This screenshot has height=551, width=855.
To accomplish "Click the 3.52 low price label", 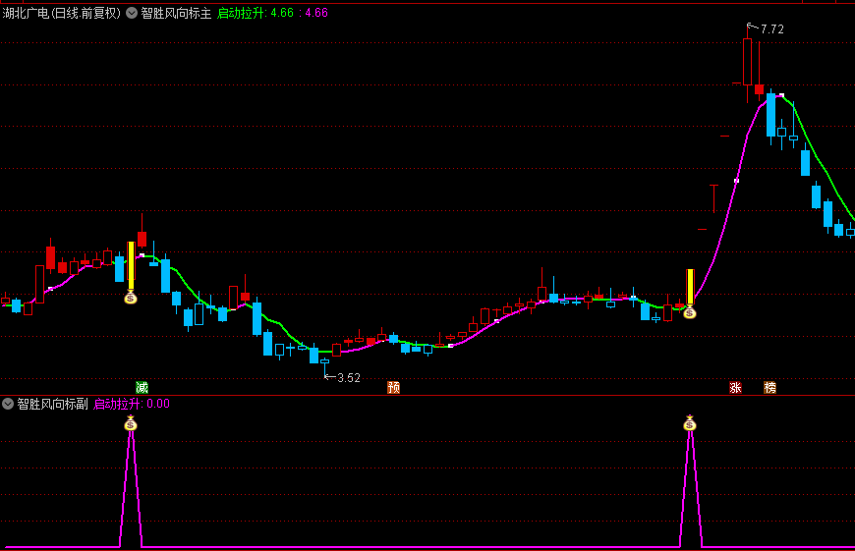I will click(349, 378).
